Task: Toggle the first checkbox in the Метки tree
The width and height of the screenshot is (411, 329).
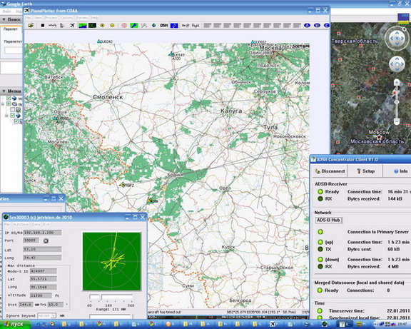Action: coord(9,98)
